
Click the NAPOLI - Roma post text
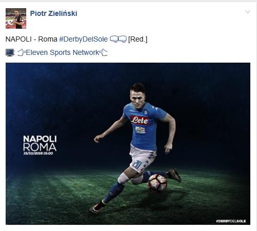(31, 39)
